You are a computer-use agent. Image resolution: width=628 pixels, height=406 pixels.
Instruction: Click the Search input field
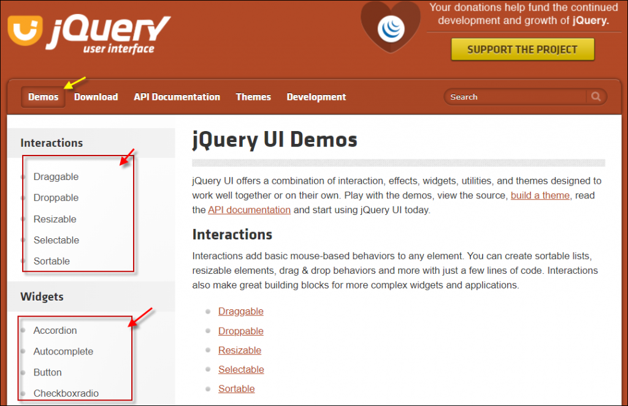[516, 97]
